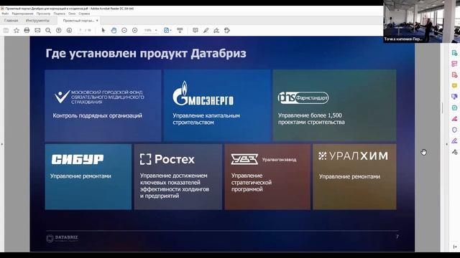460x258 pixels.
Task: Click text Контроль подрядных организаций
Action: tap(98, 115)
